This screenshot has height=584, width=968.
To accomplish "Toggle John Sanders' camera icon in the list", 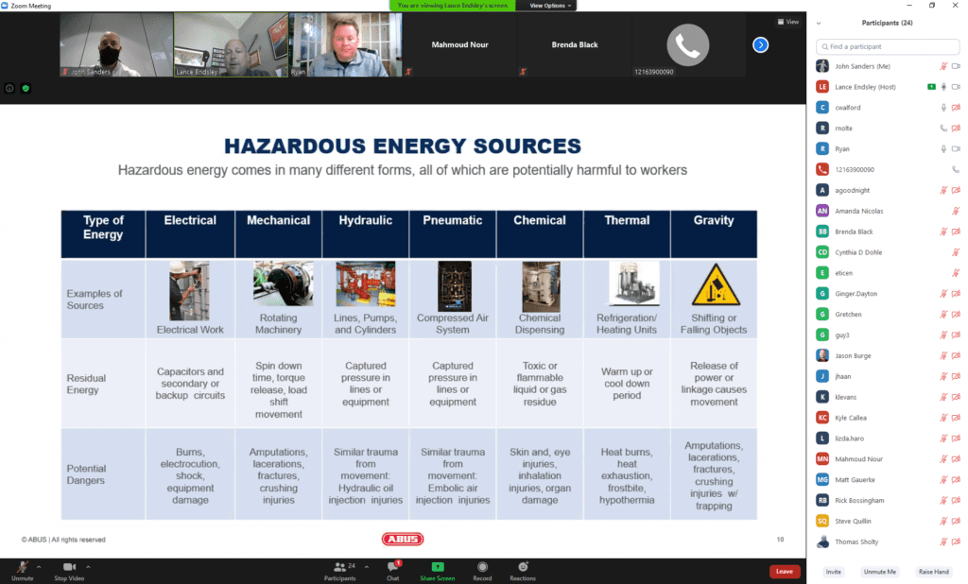I will click(x=956, y=66).
